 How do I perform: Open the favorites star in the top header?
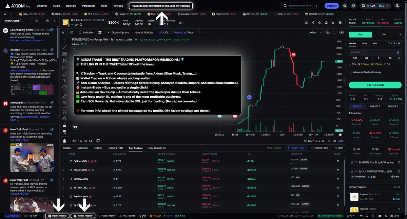(x=345, y=6)
